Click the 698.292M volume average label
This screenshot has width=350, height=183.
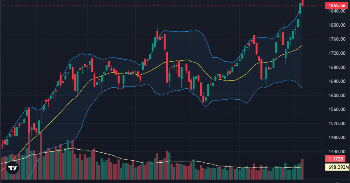pyautogui.click(x=337, y=167)
